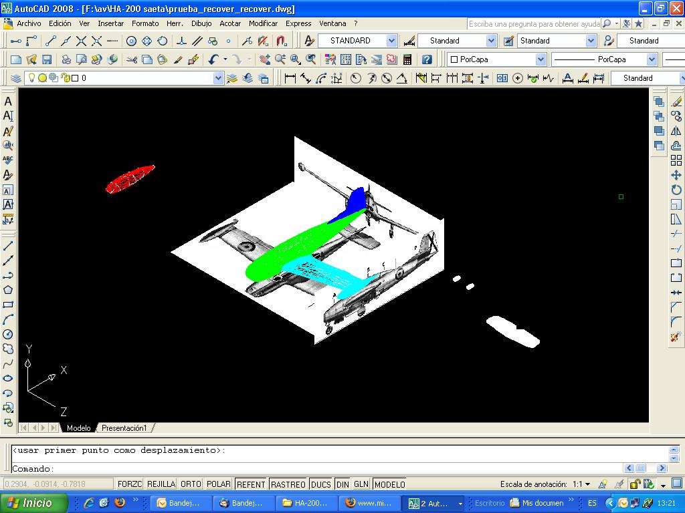Select the Pan realtime hand tool
The image size is (685, 513).
[x=265, y=59]
